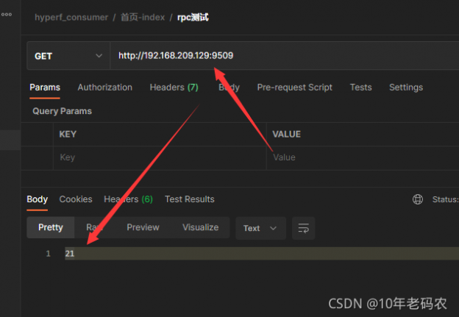The height and width of the screenshot is (317, 459).
Task: Open the Tests tab
Action: [x=360, y=88]
